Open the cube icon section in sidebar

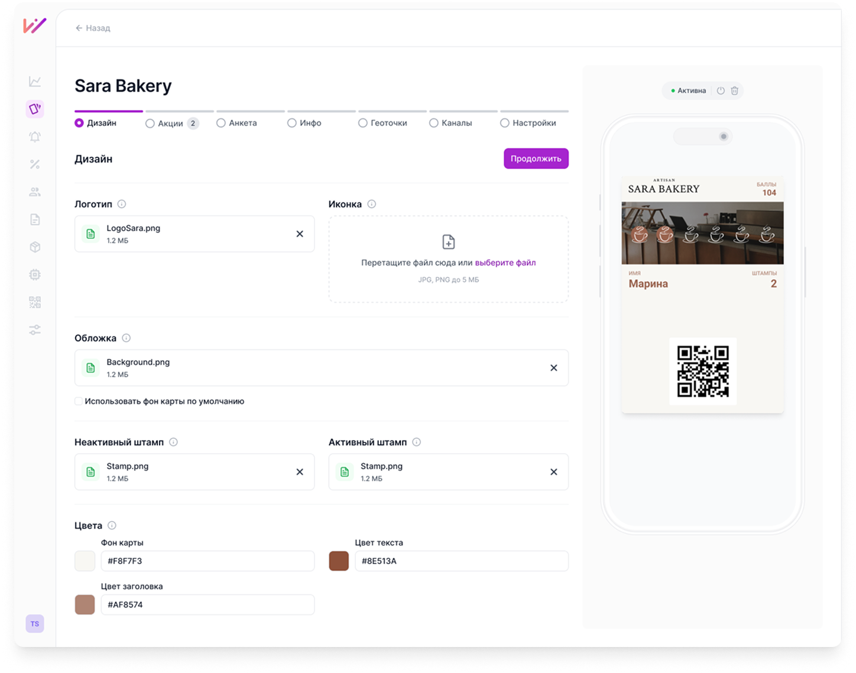[x=35, y=247]
